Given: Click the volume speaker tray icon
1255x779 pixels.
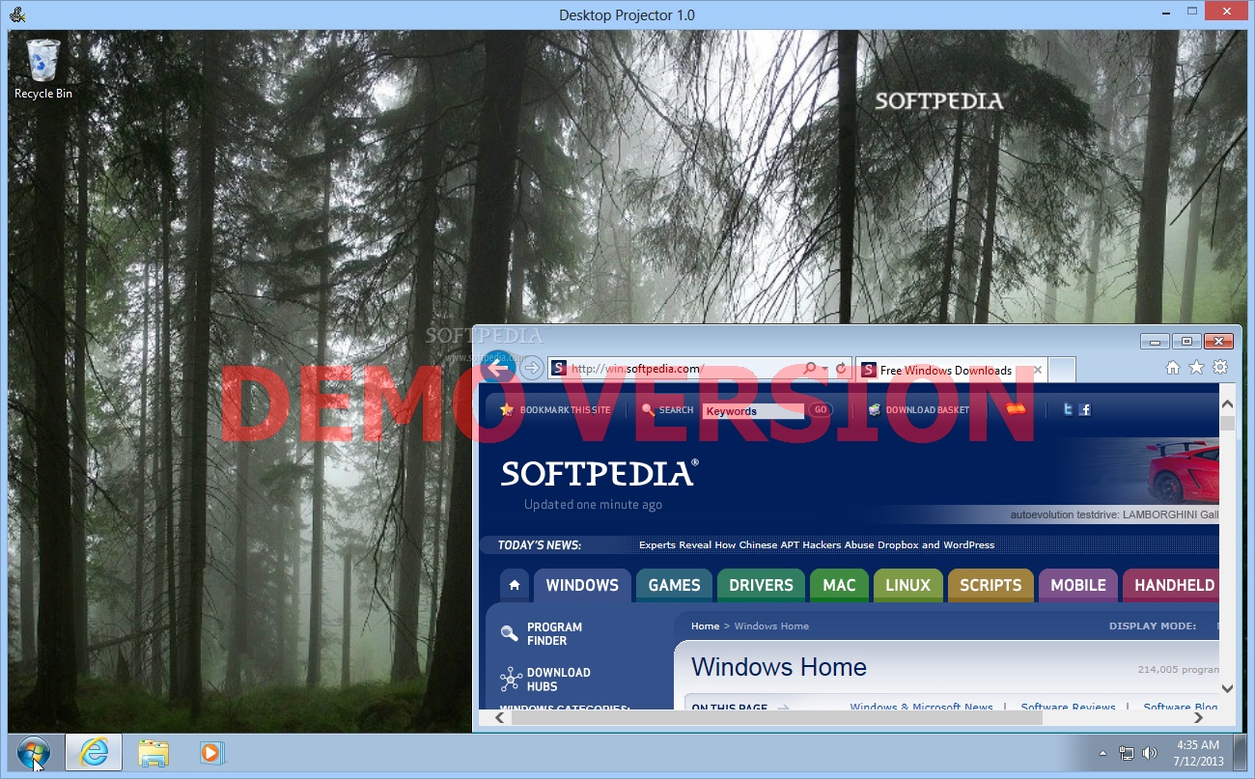Looking at the screenshot, I should pos(1149,753).
